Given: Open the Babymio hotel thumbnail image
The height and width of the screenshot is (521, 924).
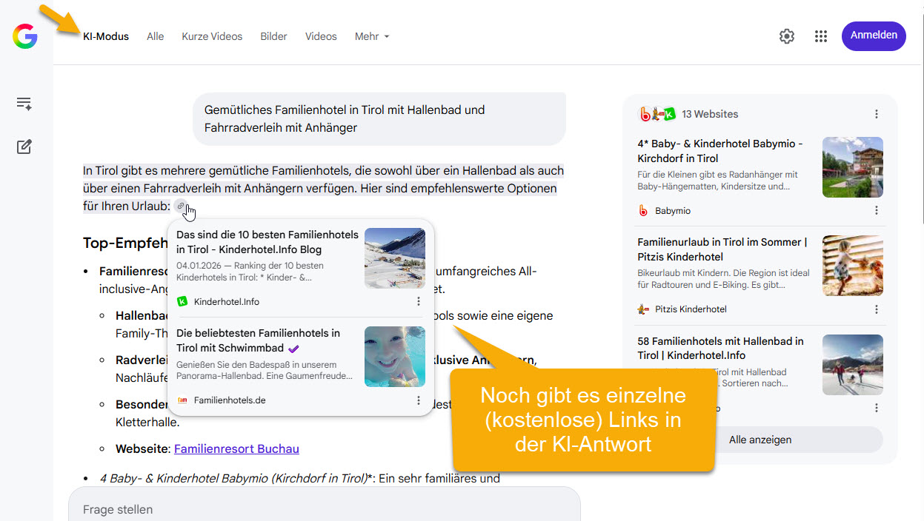Looking at the screenshot, I should click(852, 167).
